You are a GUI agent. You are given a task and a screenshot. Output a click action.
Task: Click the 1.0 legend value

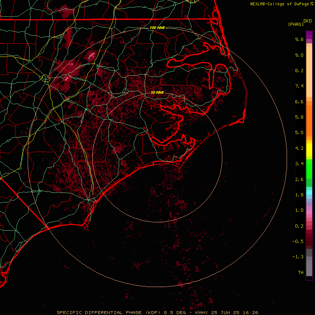click(x=299, y=210)
